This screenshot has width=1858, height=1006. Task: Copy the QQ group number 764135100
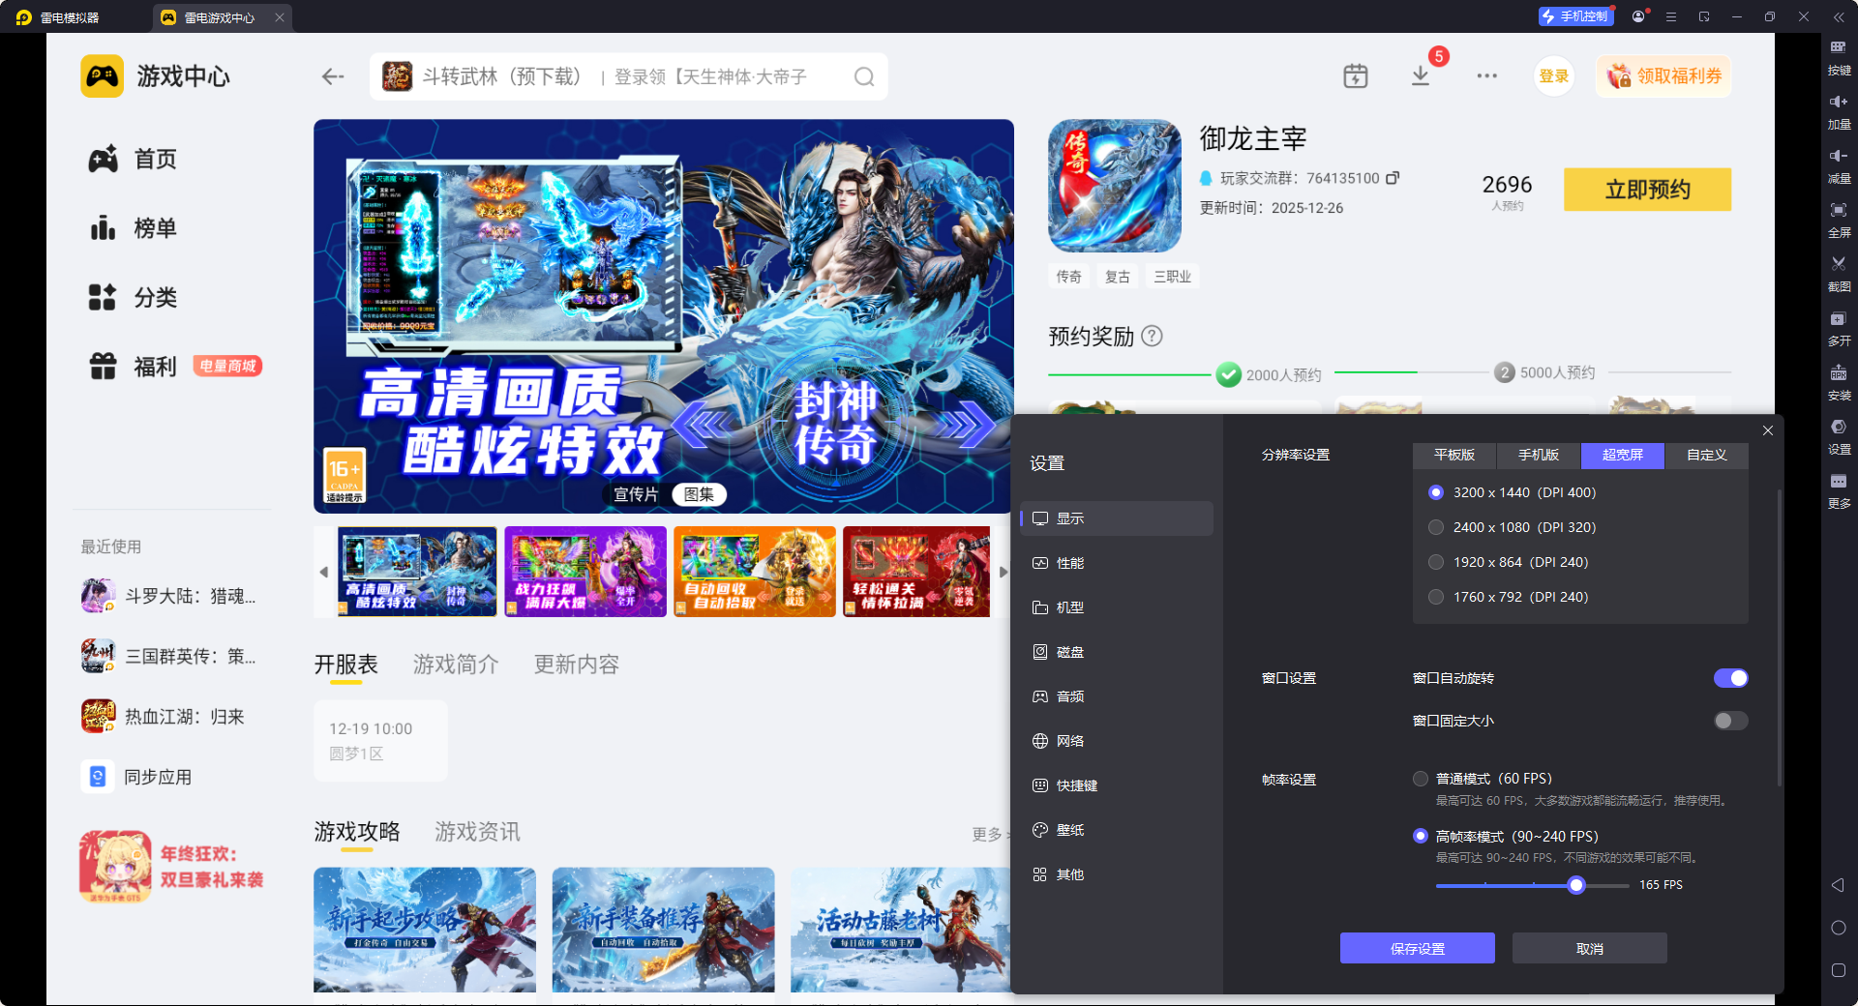[1393, 178]
